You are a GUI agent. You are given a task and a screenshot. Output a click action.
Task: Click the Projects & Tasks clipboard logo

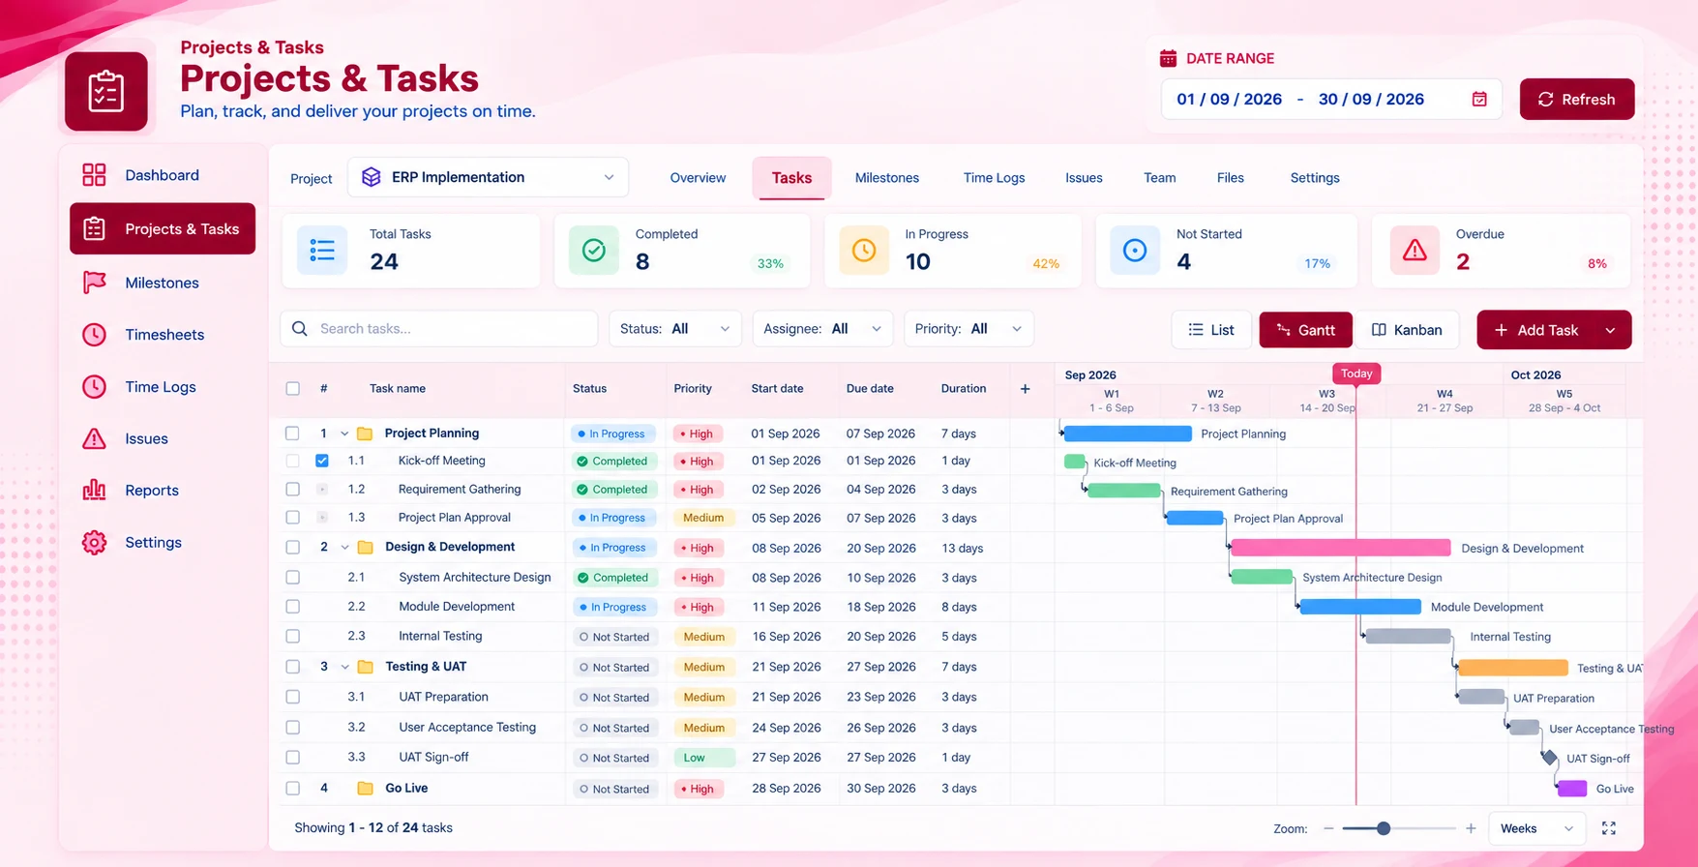click(x=105, y=91)
